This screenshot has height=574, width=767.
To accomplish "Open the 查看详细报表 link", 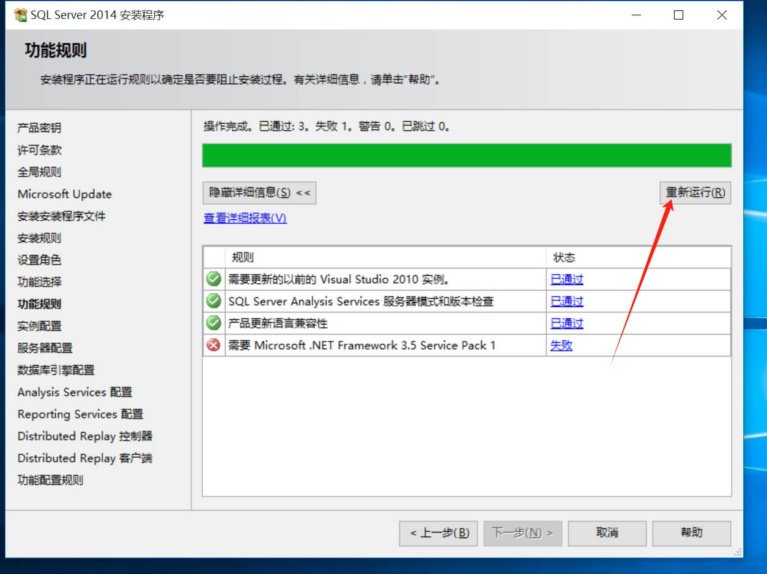I will pyautogui.click(x=245, y=218).
